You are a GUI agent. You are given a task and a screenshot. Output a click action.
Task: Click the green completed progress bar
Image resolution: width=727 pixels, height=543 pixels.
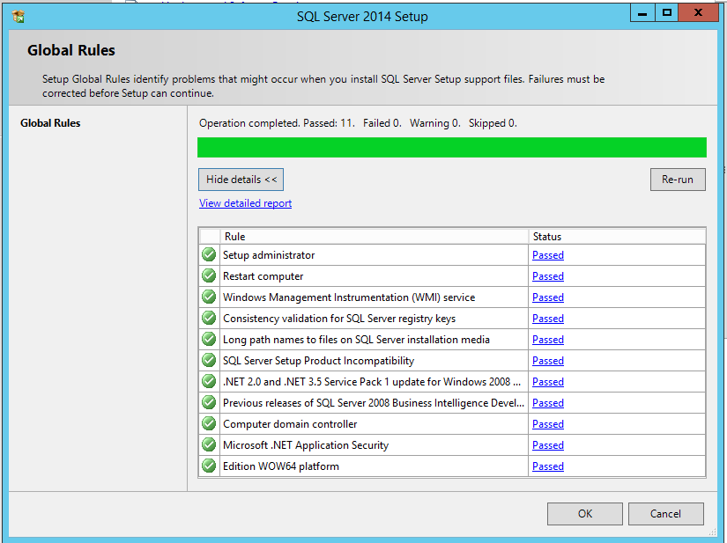tap(451, 148)
